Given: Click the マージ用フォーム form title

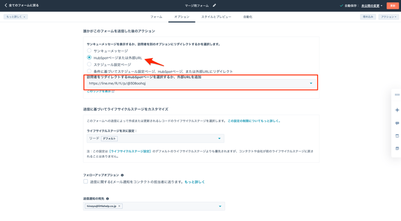Looking at the screenshot, I should 196,6.
